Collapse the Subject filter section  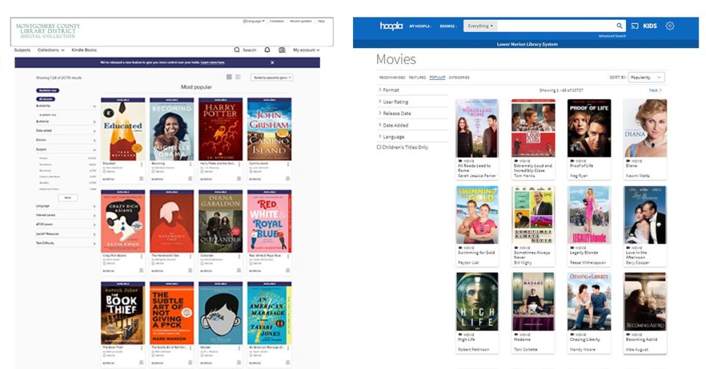tap(65, 149)
